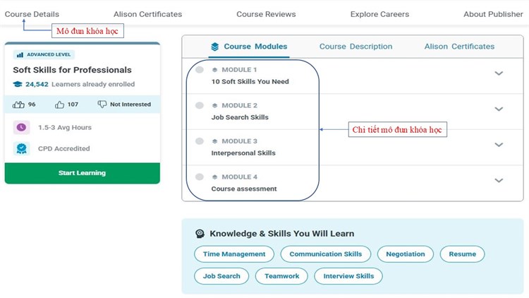Screen dimensions: 529x298
Task: Click the Start Learning button
Action: (x=83, y=173)
